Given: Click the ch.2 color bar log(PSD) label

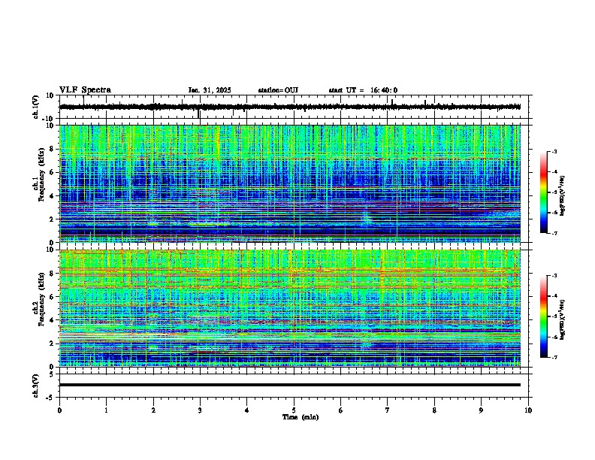Looking at the screenshot, I should point(563,319).
